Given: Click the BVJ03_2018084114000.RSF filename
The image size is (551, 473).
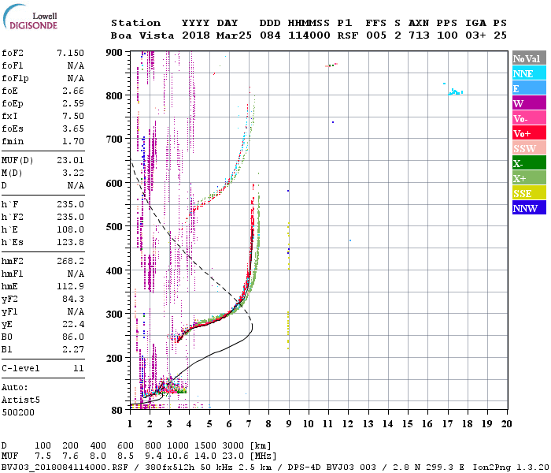Looking at the screenshot, I should point(65,467).
